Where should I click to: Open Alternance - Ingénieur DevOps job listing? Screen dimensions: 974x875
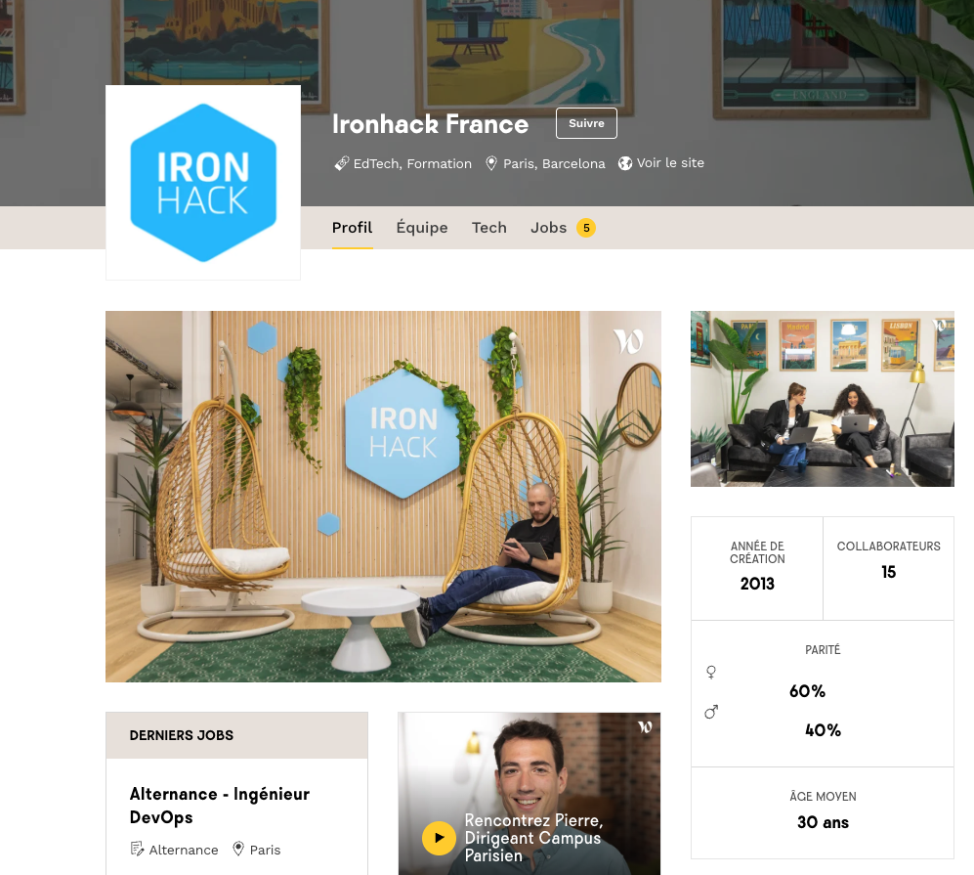tap(219, 806)
